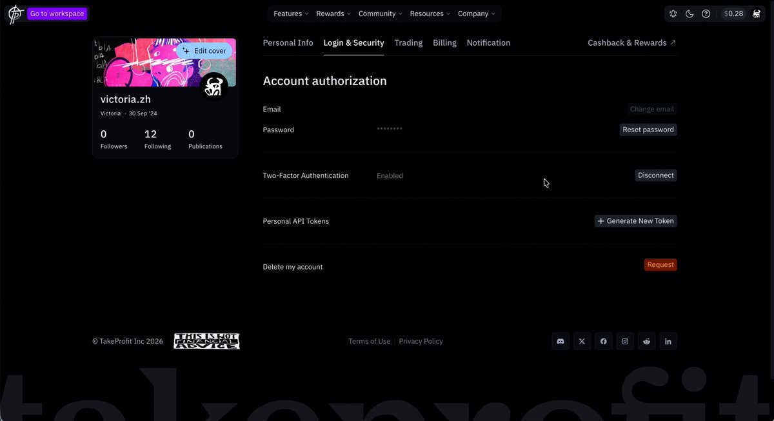This screenshot has height=421, width=774.
Task: Switch to the Personal Info tab
Action: 288,43
